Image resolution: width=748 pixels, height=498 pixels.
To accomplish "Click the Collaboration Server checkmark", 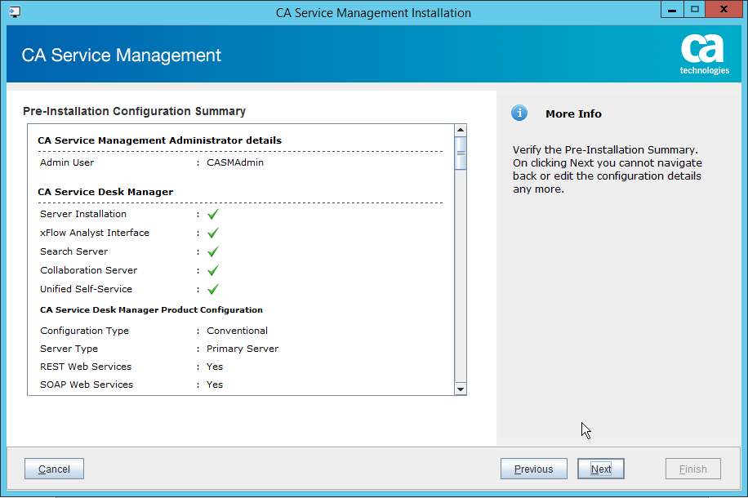I will (x=212, y=270).
